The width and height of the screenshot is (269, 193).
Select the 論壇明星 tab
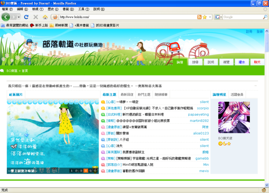tap(219, 95)
